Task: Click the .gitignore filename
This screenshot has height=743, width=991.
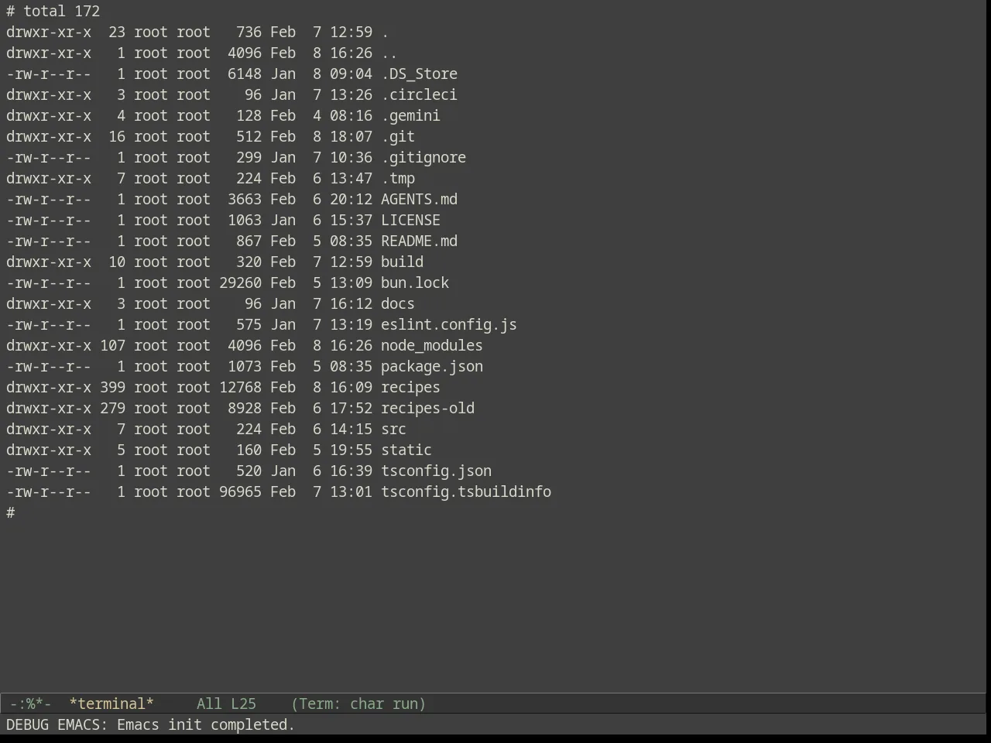Action: (423, 157)
